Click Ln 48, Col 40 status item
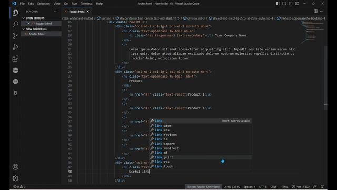 (232, 187)
